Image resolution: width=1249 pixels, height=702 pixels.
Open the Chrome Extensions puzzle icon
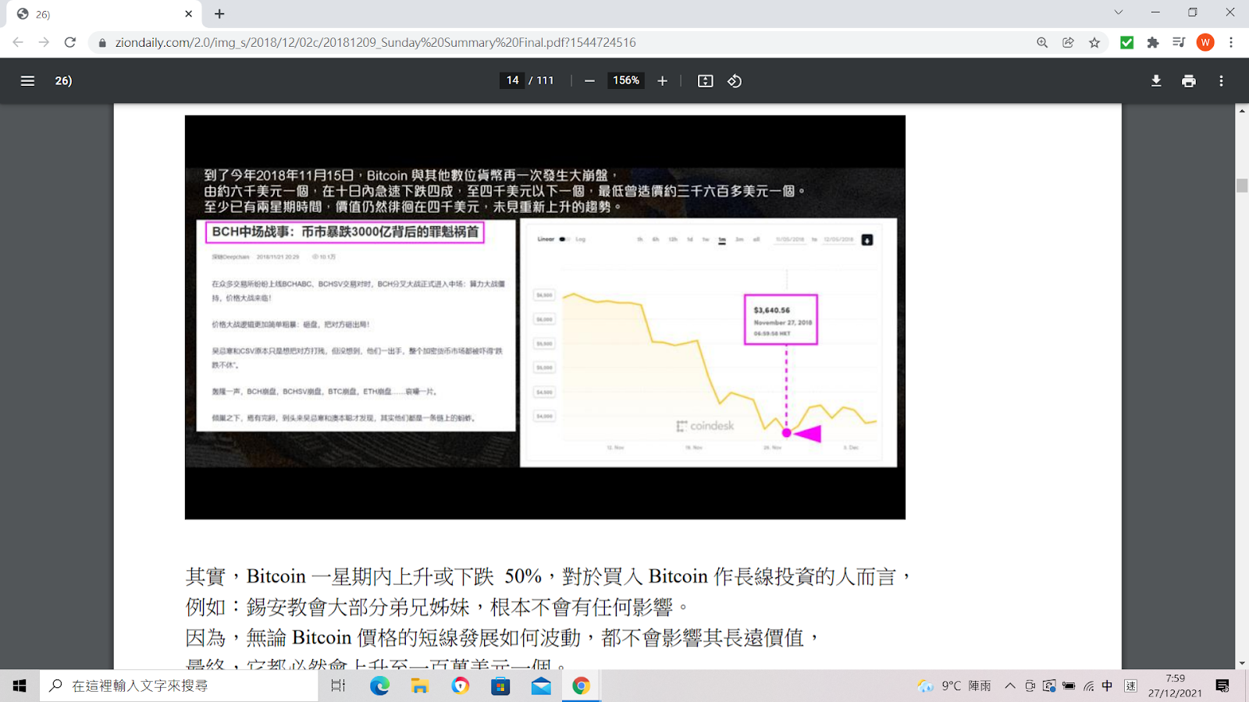click(x=1153, y=42)
